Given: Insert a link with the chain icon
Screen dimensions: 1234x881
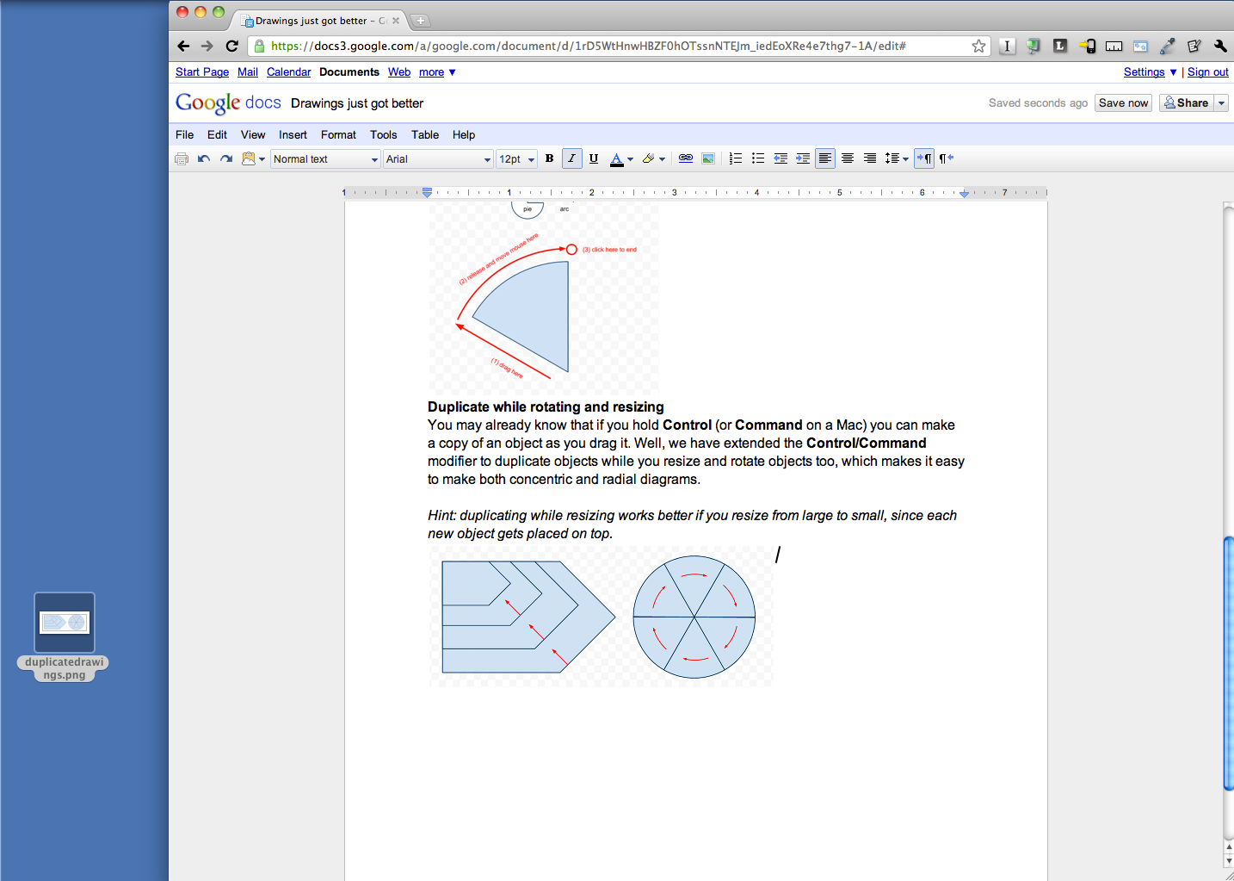Looking at the screenshot, I should 686,158.
